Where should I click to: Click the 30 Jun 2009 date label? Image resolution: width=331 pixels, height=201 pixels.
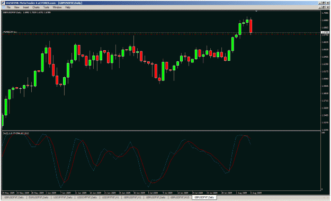[139, 193]
